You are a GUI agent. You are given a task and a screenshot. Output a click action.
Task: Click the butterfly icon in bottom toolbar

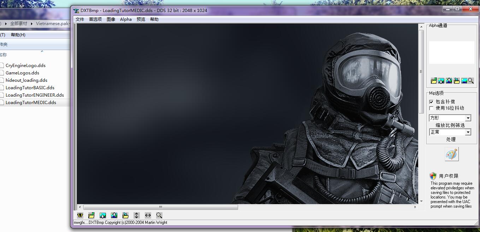point(80,215)
